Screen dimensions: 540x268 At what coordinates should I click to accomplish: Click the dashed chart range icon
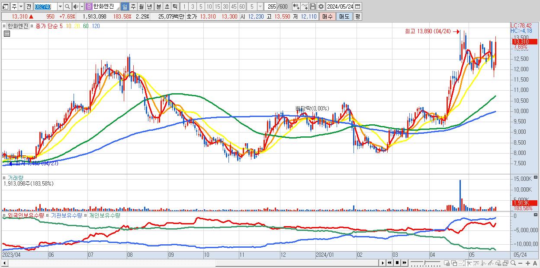point(461,263)
